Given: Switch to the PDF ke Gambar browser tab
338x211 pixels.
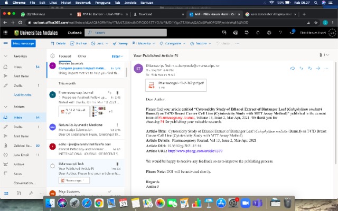Looking at the screenshot, I should click(102, 14).
